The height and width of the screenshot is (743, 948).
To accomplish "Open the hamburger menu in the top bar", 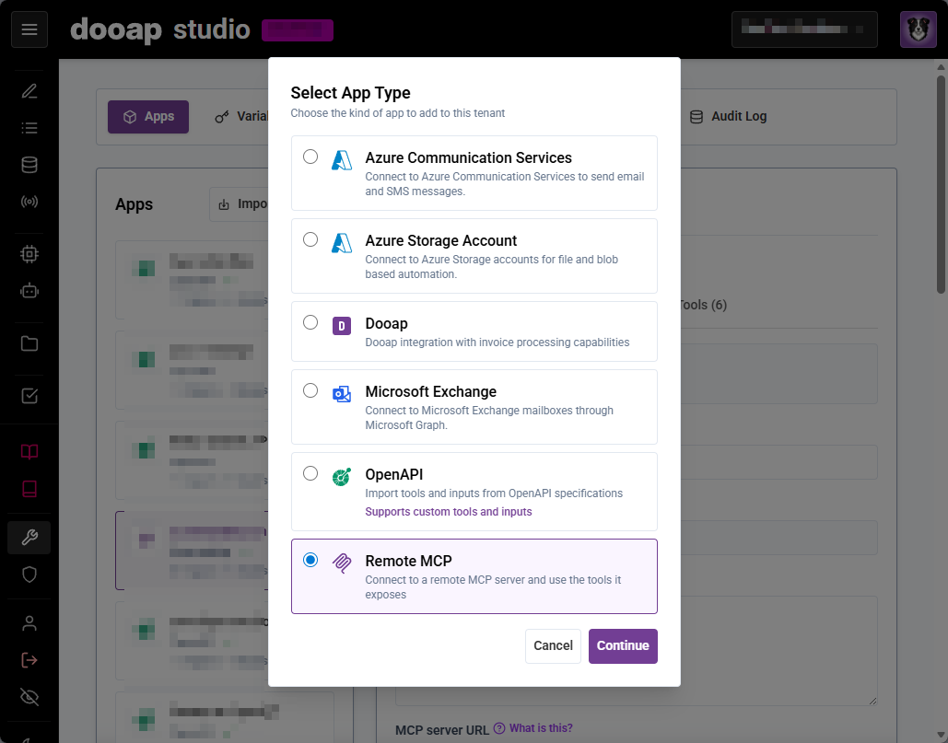I will coord(29,29).
